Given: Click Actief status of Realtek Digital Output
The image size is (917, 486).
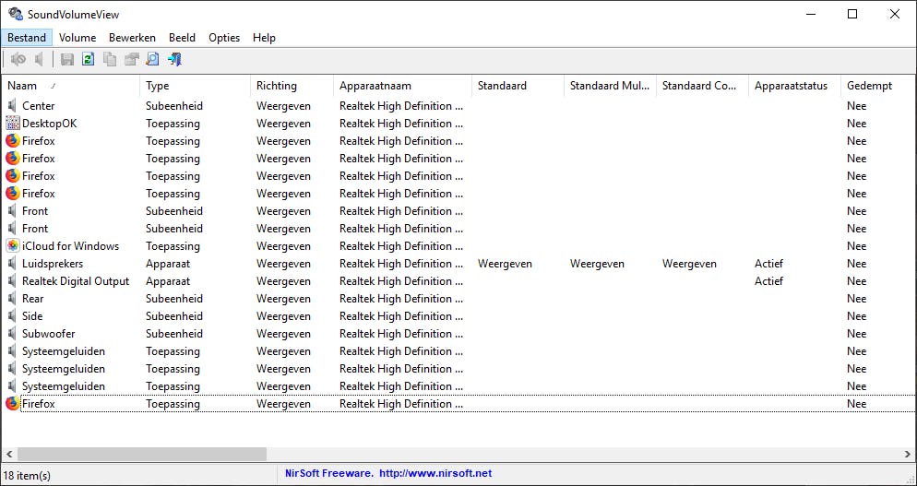Looking at the screenshot, I should (x=768, y=281).
